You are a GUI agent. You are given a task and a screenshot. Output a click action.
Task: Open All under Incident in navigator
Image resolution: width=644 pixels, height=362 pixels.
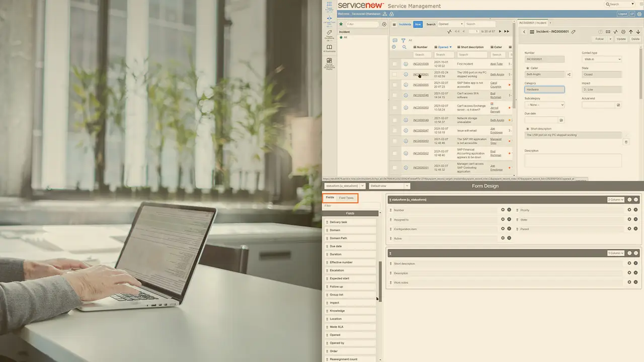[345, 37]
